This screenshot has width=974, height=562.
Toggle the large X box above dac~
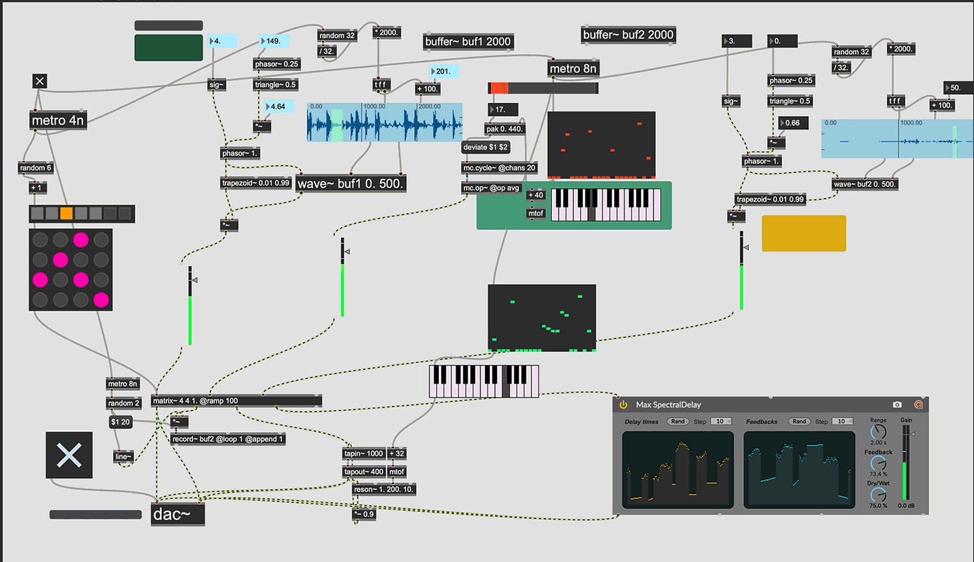point(69,455)
